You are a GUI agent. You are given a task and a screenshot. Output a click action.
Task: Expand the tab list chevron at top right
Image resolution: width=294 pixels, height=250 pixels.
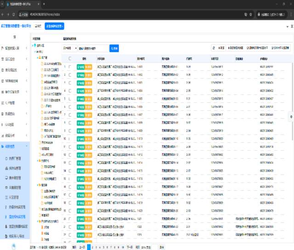click(x=288, y=27)
